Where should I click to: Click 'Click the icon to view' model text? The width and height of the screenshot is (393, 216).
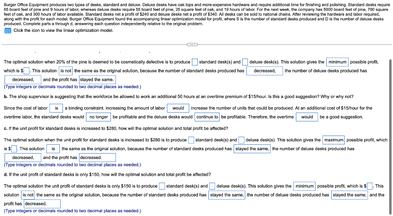tap(63, 31)
